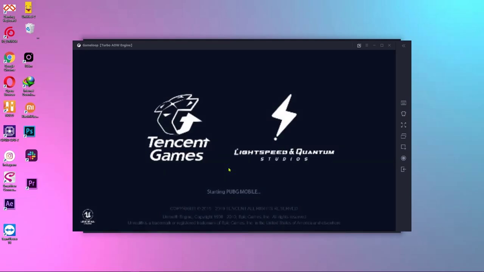
Task: Select the TeamViewer 14 desktop shortcut
Action: coord(9,234)
